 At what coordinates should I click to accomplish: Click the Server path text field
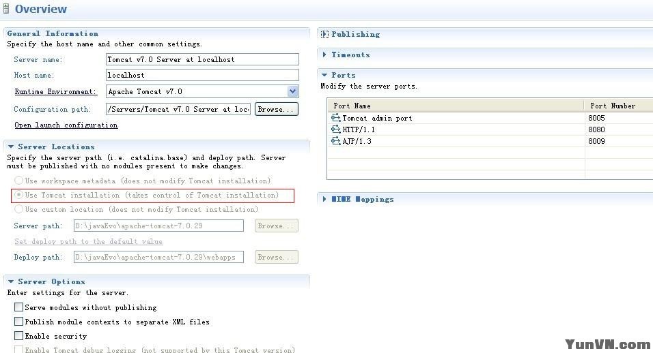[x=158, y=226]
